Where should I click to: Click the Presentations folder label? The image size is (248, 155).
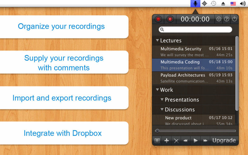(x=182, y=100)
